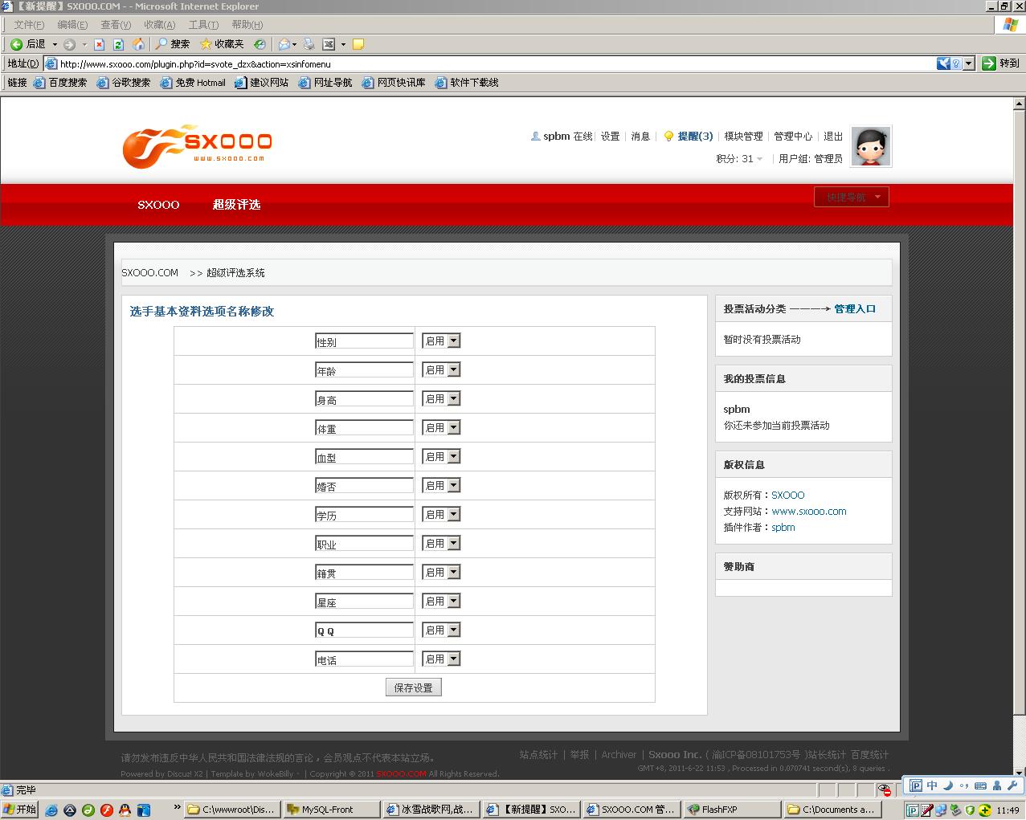Image resolution: width=1026 pixels, height=820 pixels.
Task: Click the user avatar thumbnail
Action: click(870, 146)
